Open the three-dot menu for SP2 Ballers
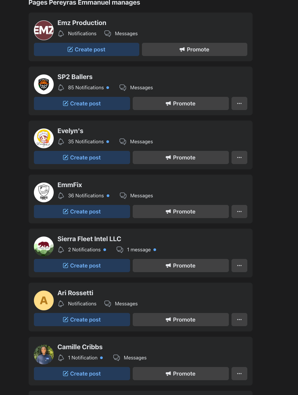The width and height of the screenshot is (298, 395). (x=239, y=103)
